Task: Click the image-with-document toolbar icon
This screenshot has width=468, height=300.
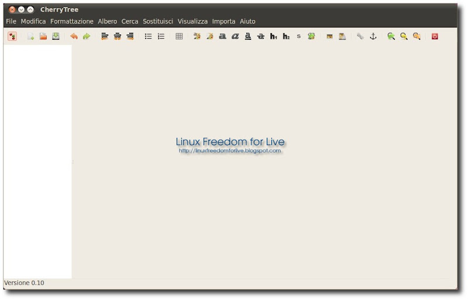Action: coord(342,36)
